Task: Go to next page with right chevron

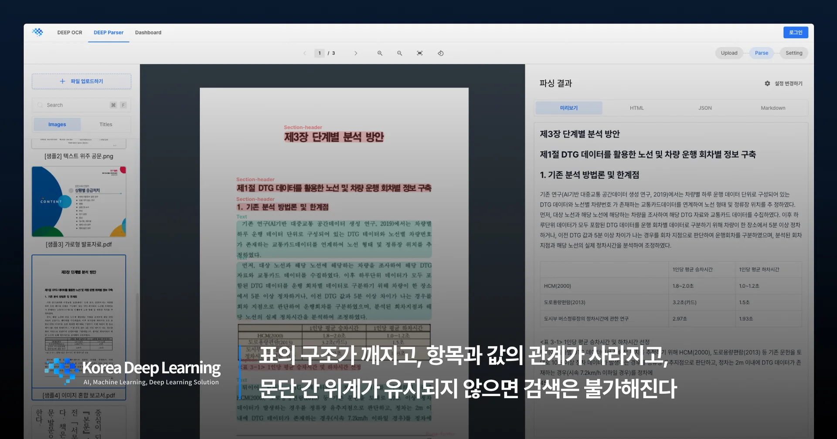Action: click(356, 53)
